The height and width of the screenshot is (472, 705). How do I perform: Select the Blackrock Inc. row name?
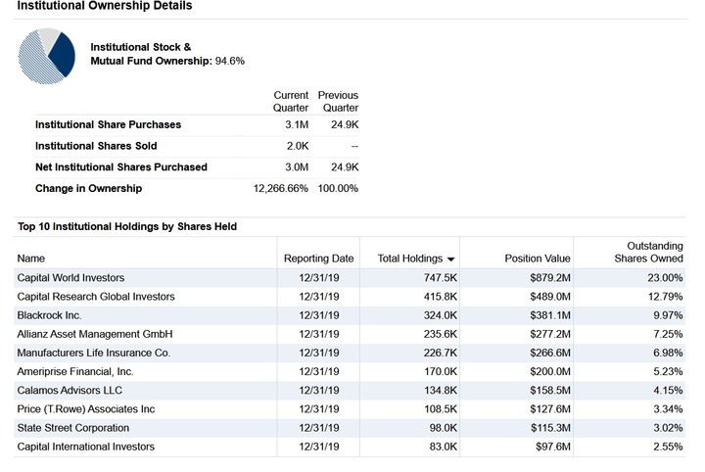click(50, 315)
